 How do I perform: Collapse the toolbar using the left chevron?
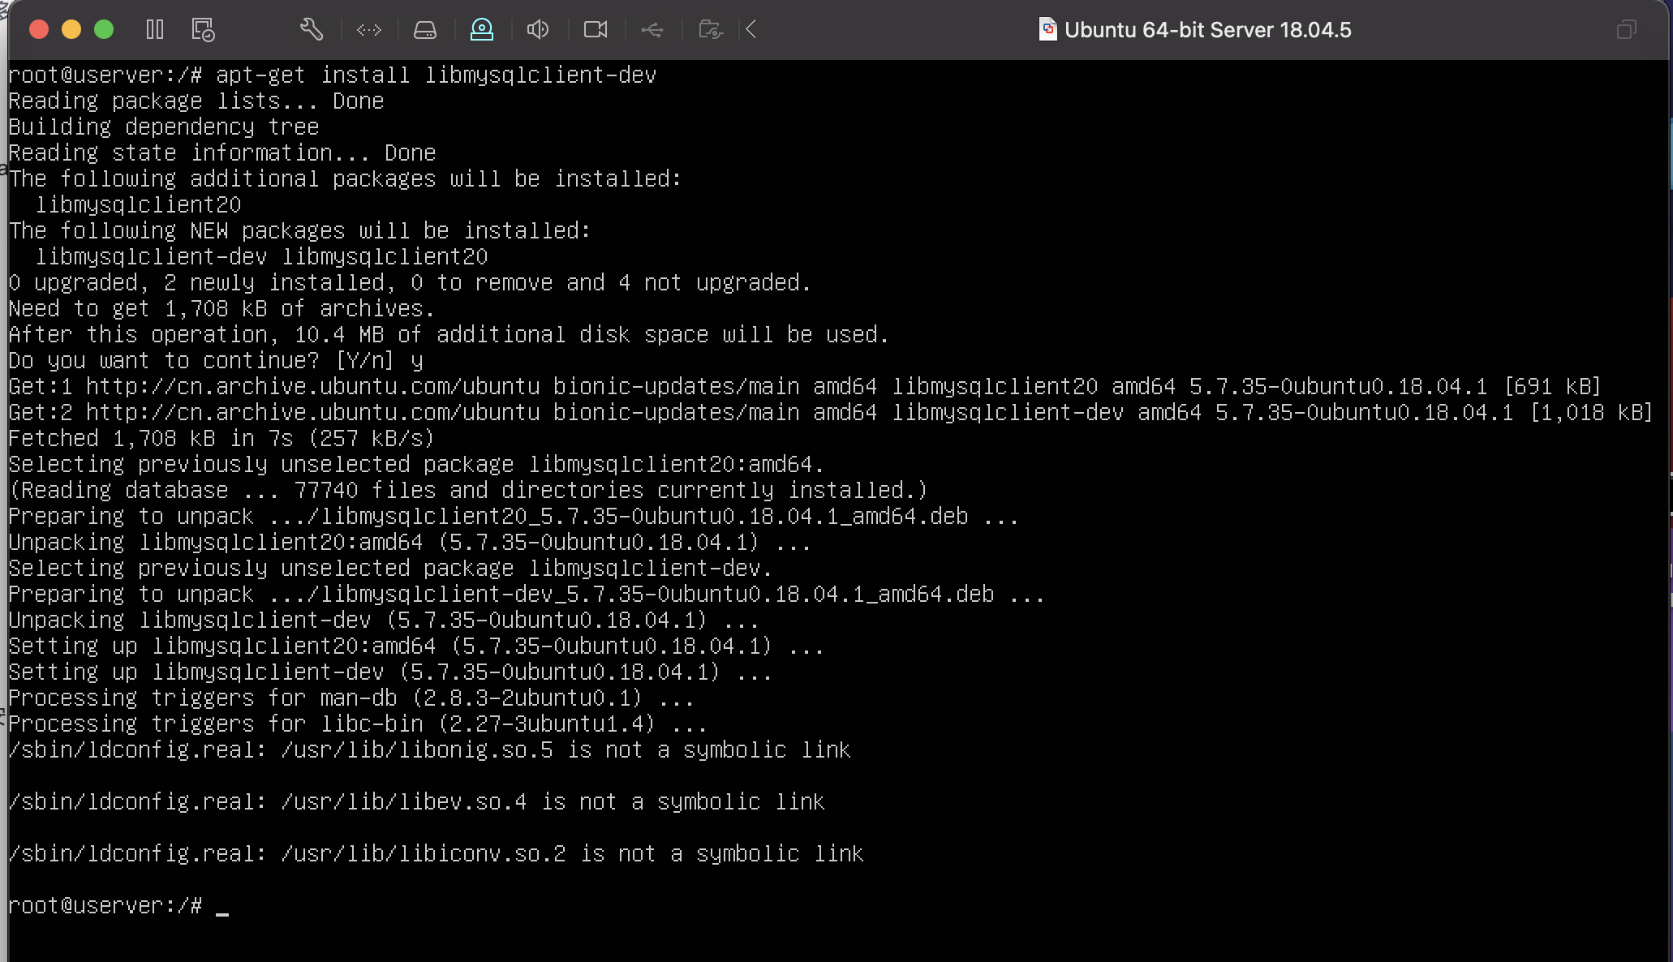pos(750,29)
